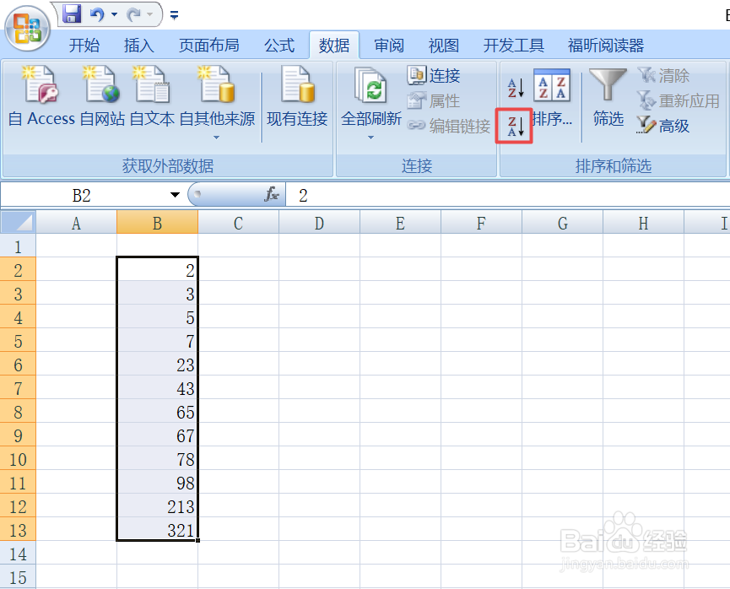Open the 视图 tab
This screenshot has width=730, height=589.
click(x=444, y=46)
